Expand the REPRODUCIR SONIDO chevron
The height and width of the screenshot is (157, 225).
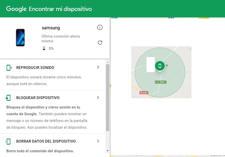click(98, 67)
